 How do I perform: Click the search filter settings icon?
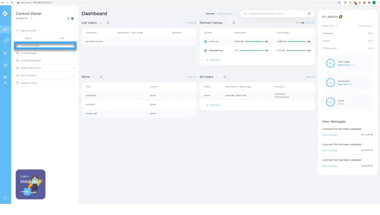click(x=309, y=14)
